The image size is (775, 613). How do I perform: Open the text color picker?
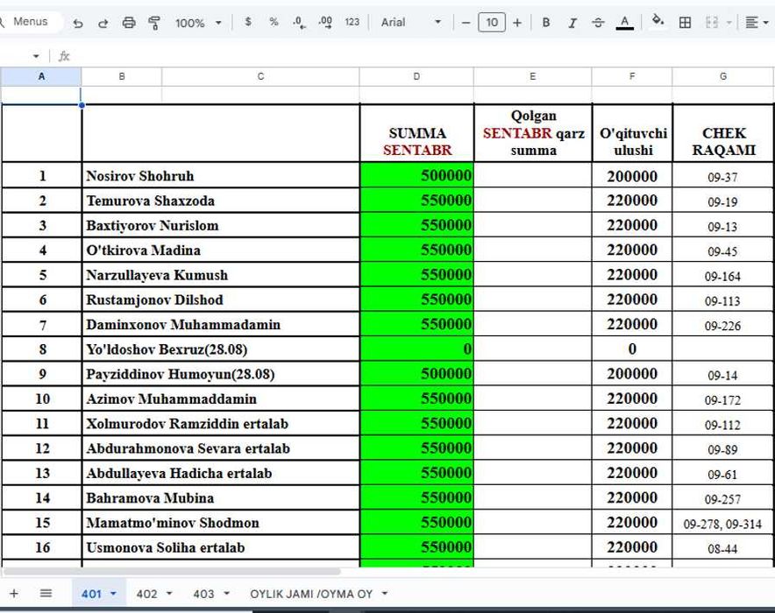point(625,23)
